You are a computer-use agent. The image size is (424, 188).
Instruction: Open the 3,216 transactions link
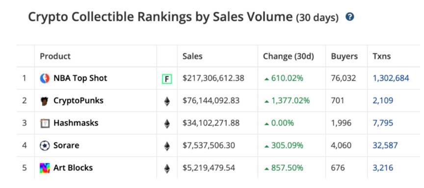(383, 168)
